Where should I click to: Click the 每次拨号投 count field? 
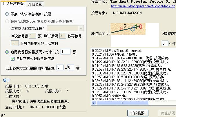click(32, 36)
